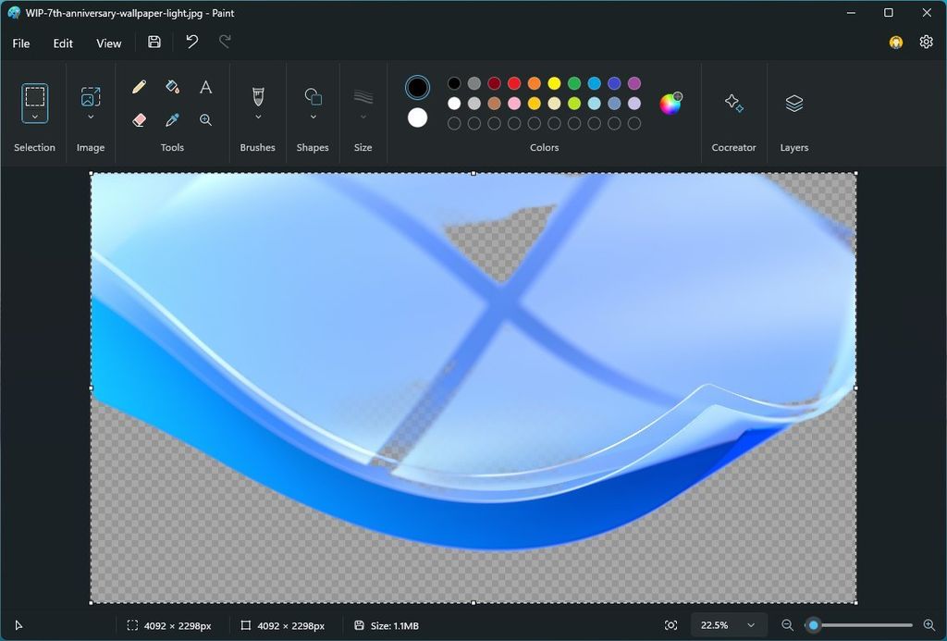Fit canvas to screen from status bar
The height and width of the screenshot is (641, 947).
click(x=672, y=625)
